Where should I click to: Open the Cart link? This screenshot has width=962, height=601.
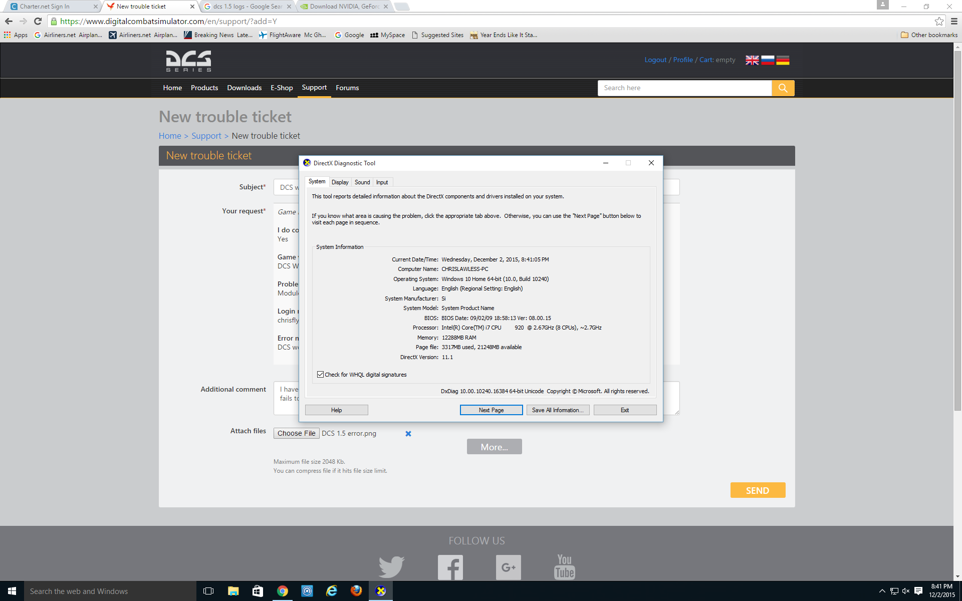pos(706,60)
